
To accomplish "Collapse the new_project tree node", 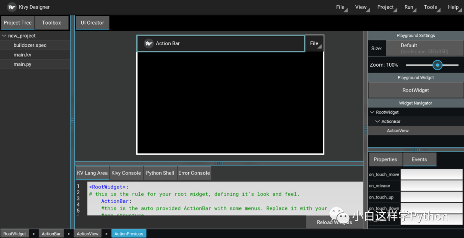I will [4, 36].
